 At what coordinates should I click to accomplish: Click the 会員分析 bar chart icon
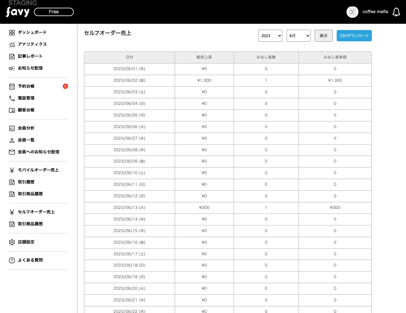pyautogui.click(x=12, y=128)
